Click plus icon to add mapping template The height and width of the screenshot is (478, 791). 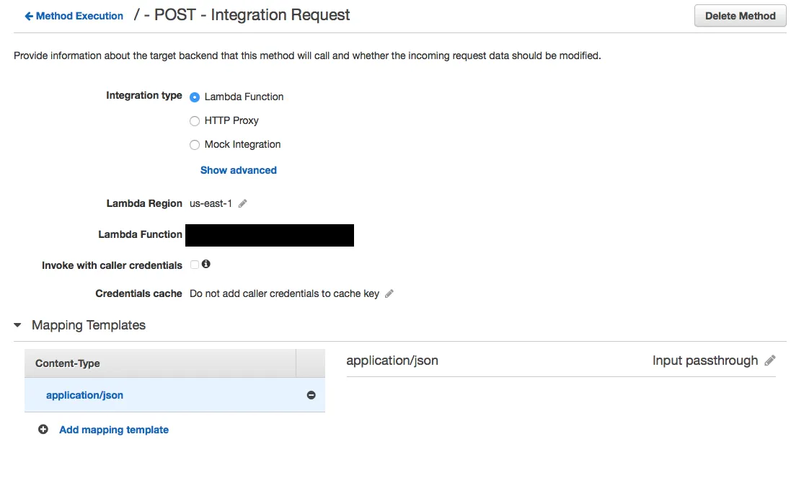(43, 430)
